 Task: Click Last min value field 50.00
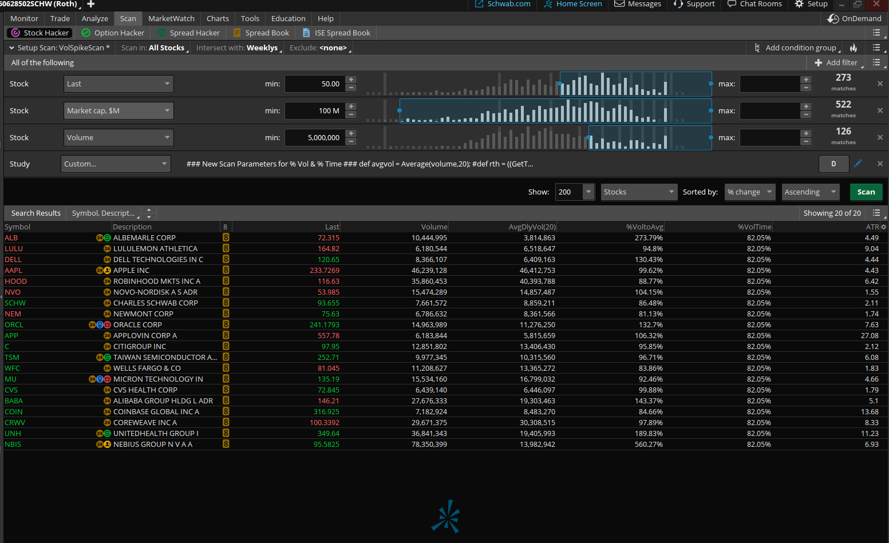(315, 84)
